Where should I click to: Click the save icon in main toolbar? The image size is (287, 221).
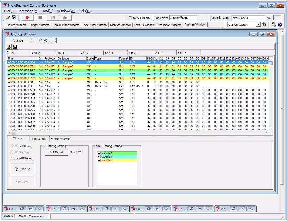point(13,18)
